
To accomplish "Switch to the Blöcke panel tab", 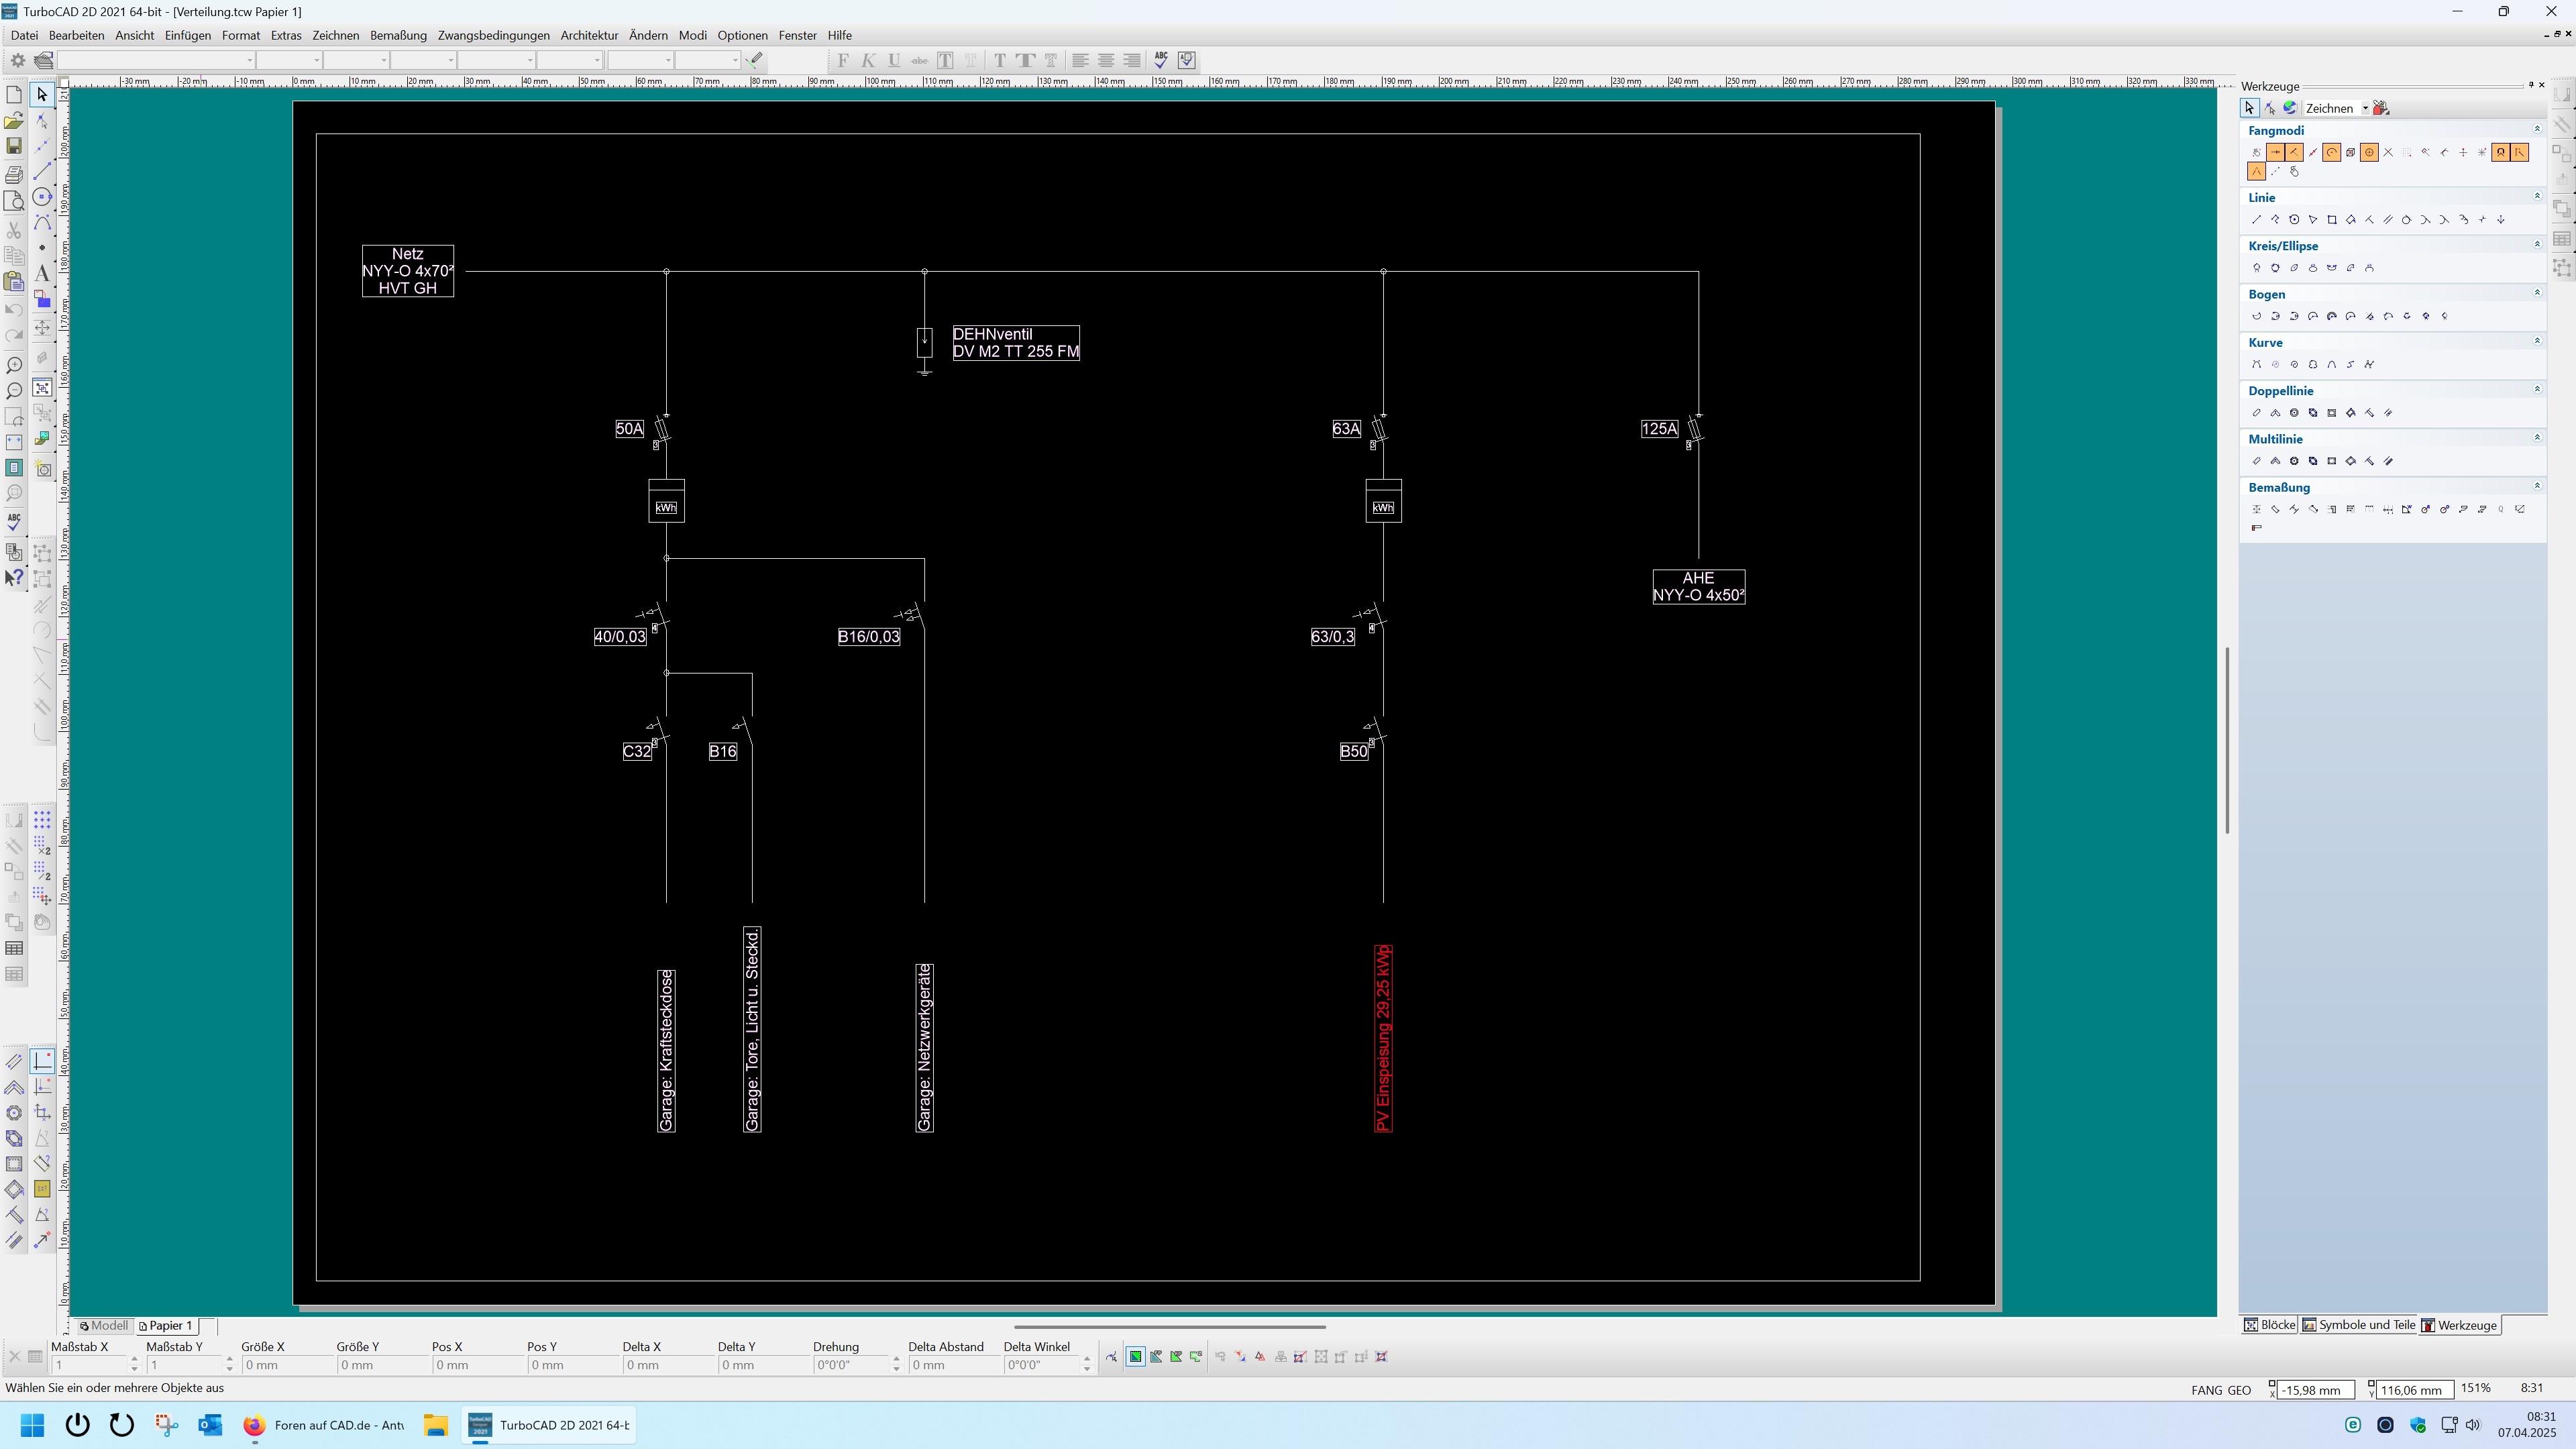I will [2269, 1326].
